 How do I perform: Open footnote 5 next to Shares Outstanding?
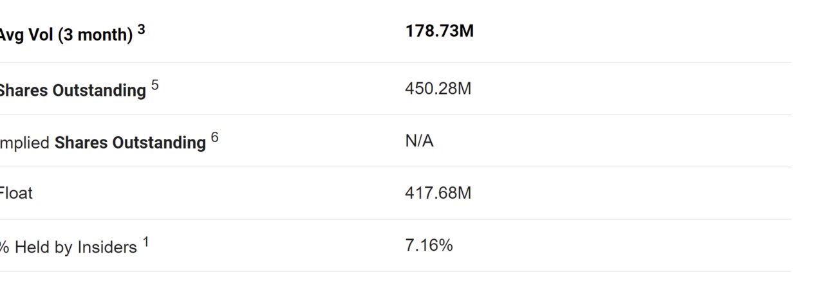[x=154, y=85]
